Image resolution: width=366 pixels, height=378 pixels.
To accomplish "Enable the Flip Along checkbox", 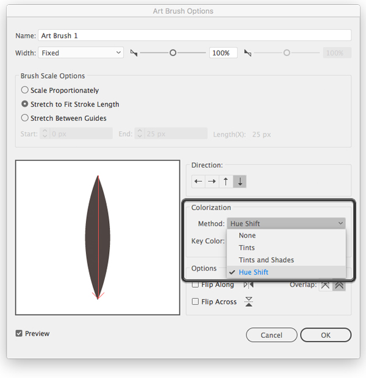I will coord(195,285).
